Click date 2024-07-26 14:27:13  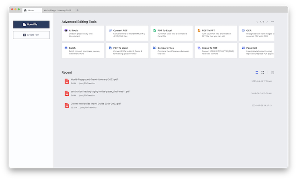262,106
